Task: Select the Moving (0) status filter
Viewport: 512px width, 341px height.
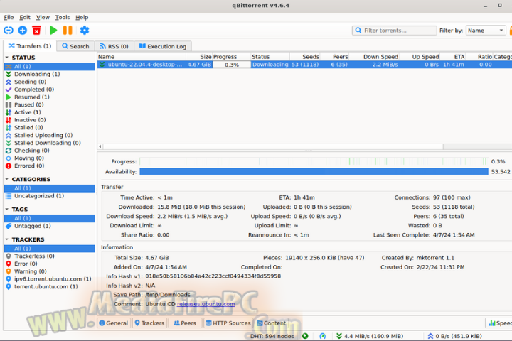Action: click(50, 158)
